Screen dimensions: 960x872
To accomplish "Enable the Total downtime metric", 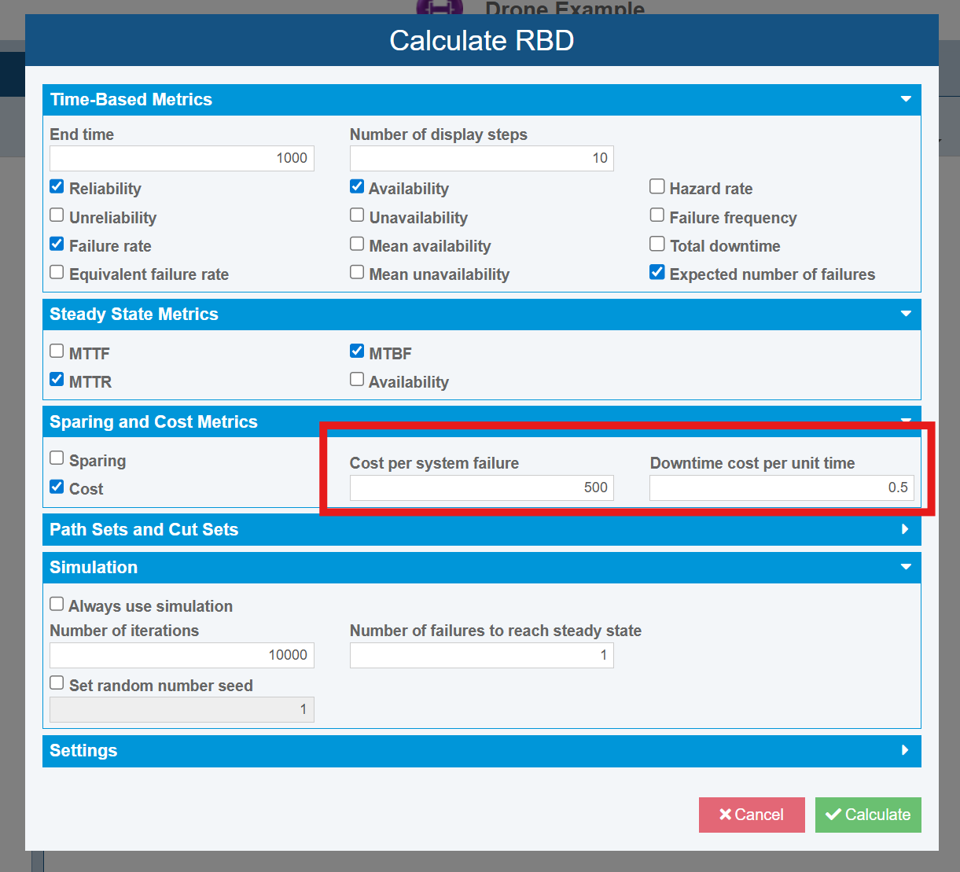I will (657, 243).
